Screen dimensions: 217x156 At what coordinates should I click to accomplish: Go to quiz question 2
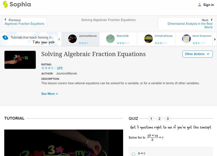coord(159,119)
